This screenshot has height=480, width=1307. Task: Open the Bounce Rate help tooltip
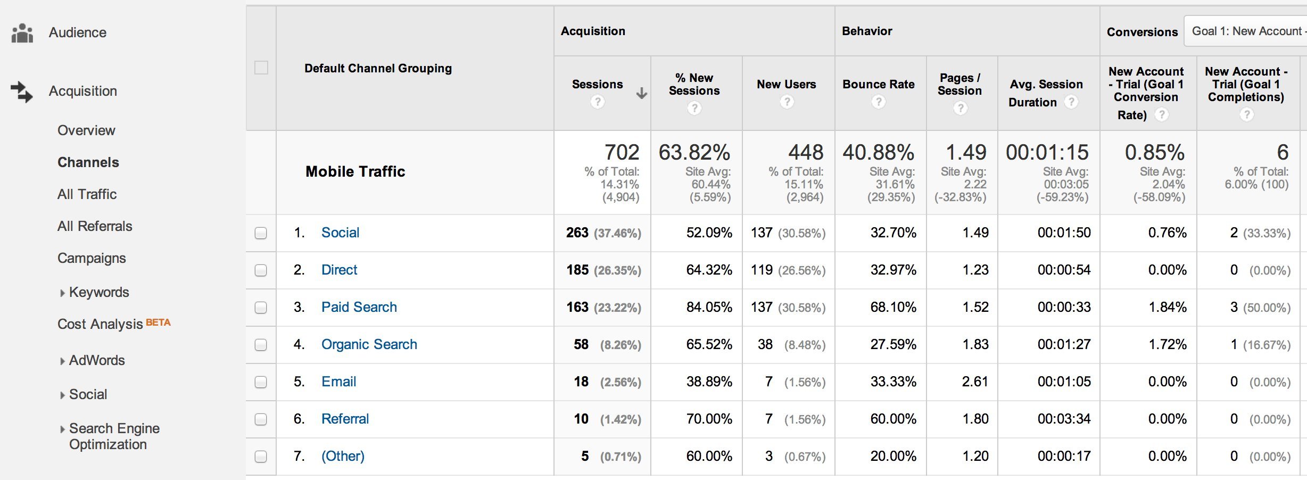pos(878,102)
